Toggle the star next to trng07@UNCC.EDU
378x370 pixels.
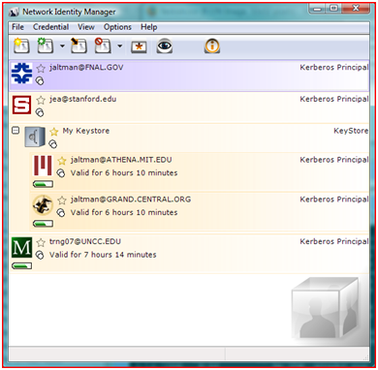(x=41, y=242)
